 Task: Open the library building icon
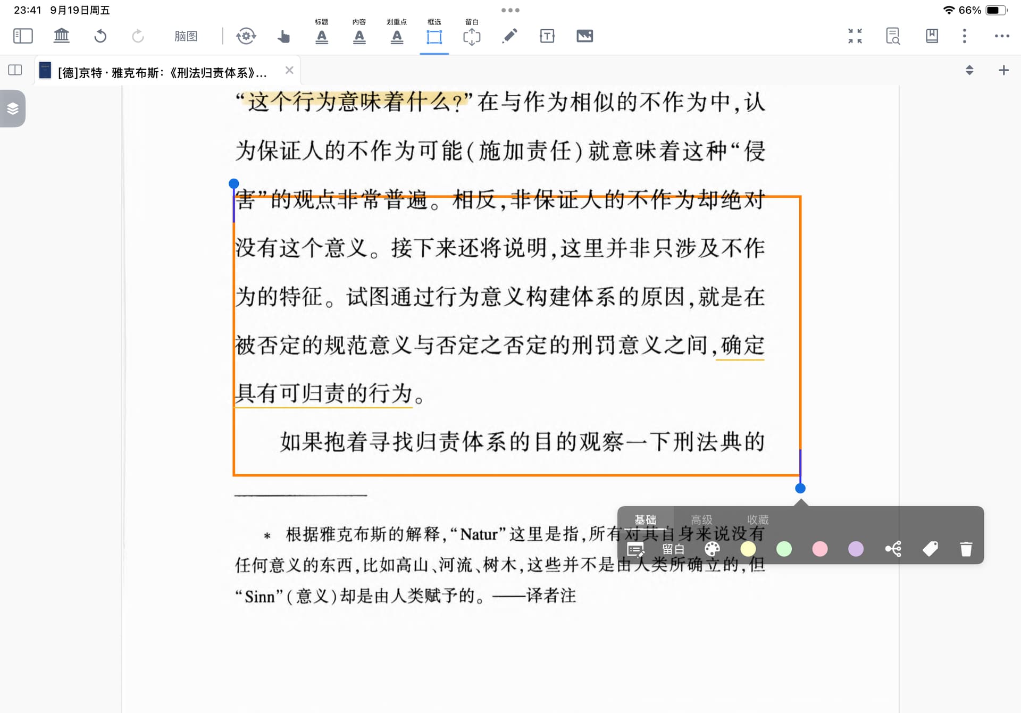click(62, 36)
